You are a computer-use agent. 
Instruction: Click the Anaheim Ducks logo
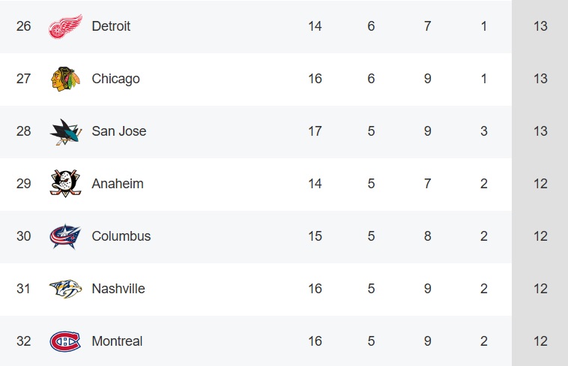[x=65, y=184]
